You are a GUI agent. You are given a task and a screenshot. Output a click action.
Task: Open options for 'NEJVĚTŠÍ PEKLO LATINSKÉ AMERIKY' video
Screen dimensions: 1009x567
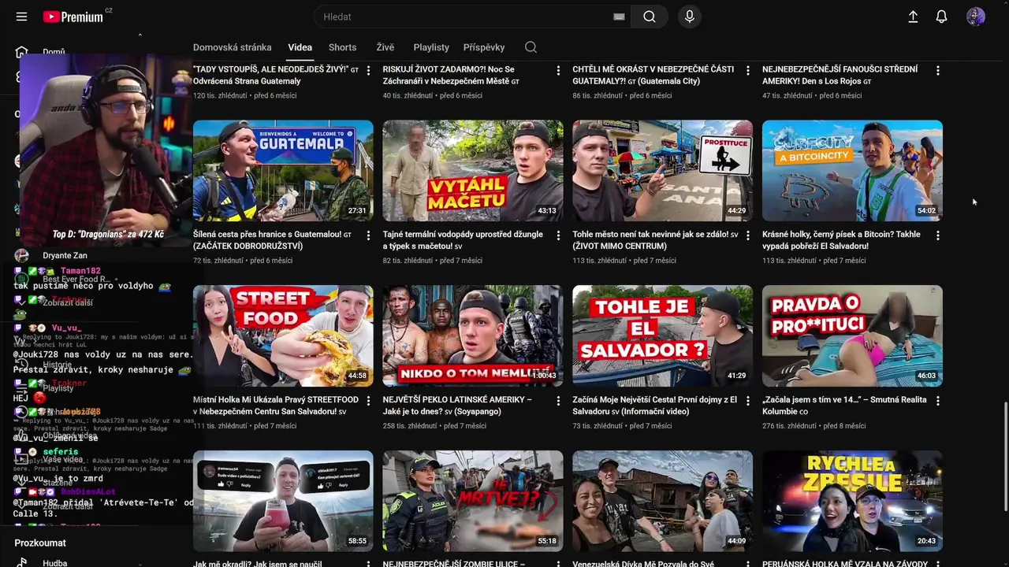tap(558, 401)
